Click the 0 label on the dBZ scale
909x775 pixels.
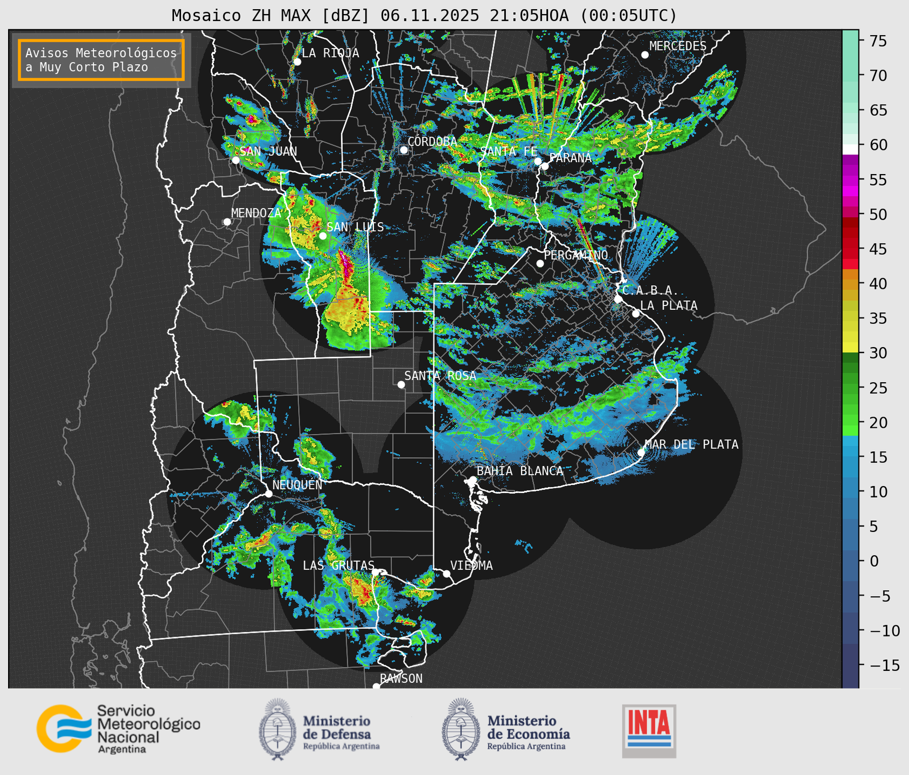873,561
